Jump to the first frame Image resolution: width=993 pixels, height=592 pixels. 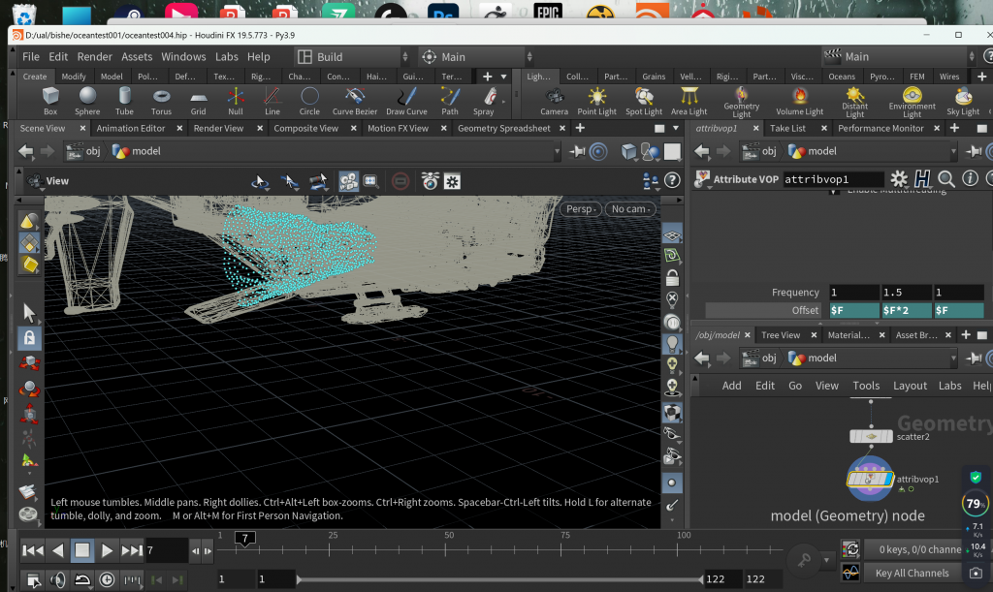(x=33, y=550)
